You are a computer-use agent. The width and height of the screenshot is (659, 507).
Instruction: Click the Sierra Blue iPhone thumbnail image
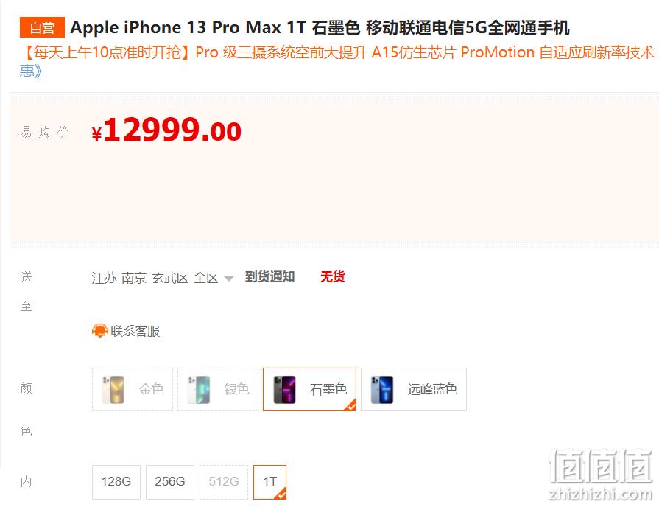coord(382,390)
